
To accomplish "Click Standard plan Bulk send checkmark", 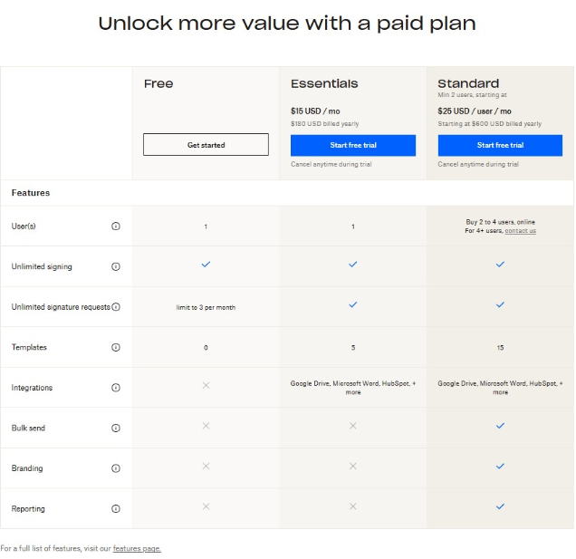I will pyautogui.click(x=500, y=426).
